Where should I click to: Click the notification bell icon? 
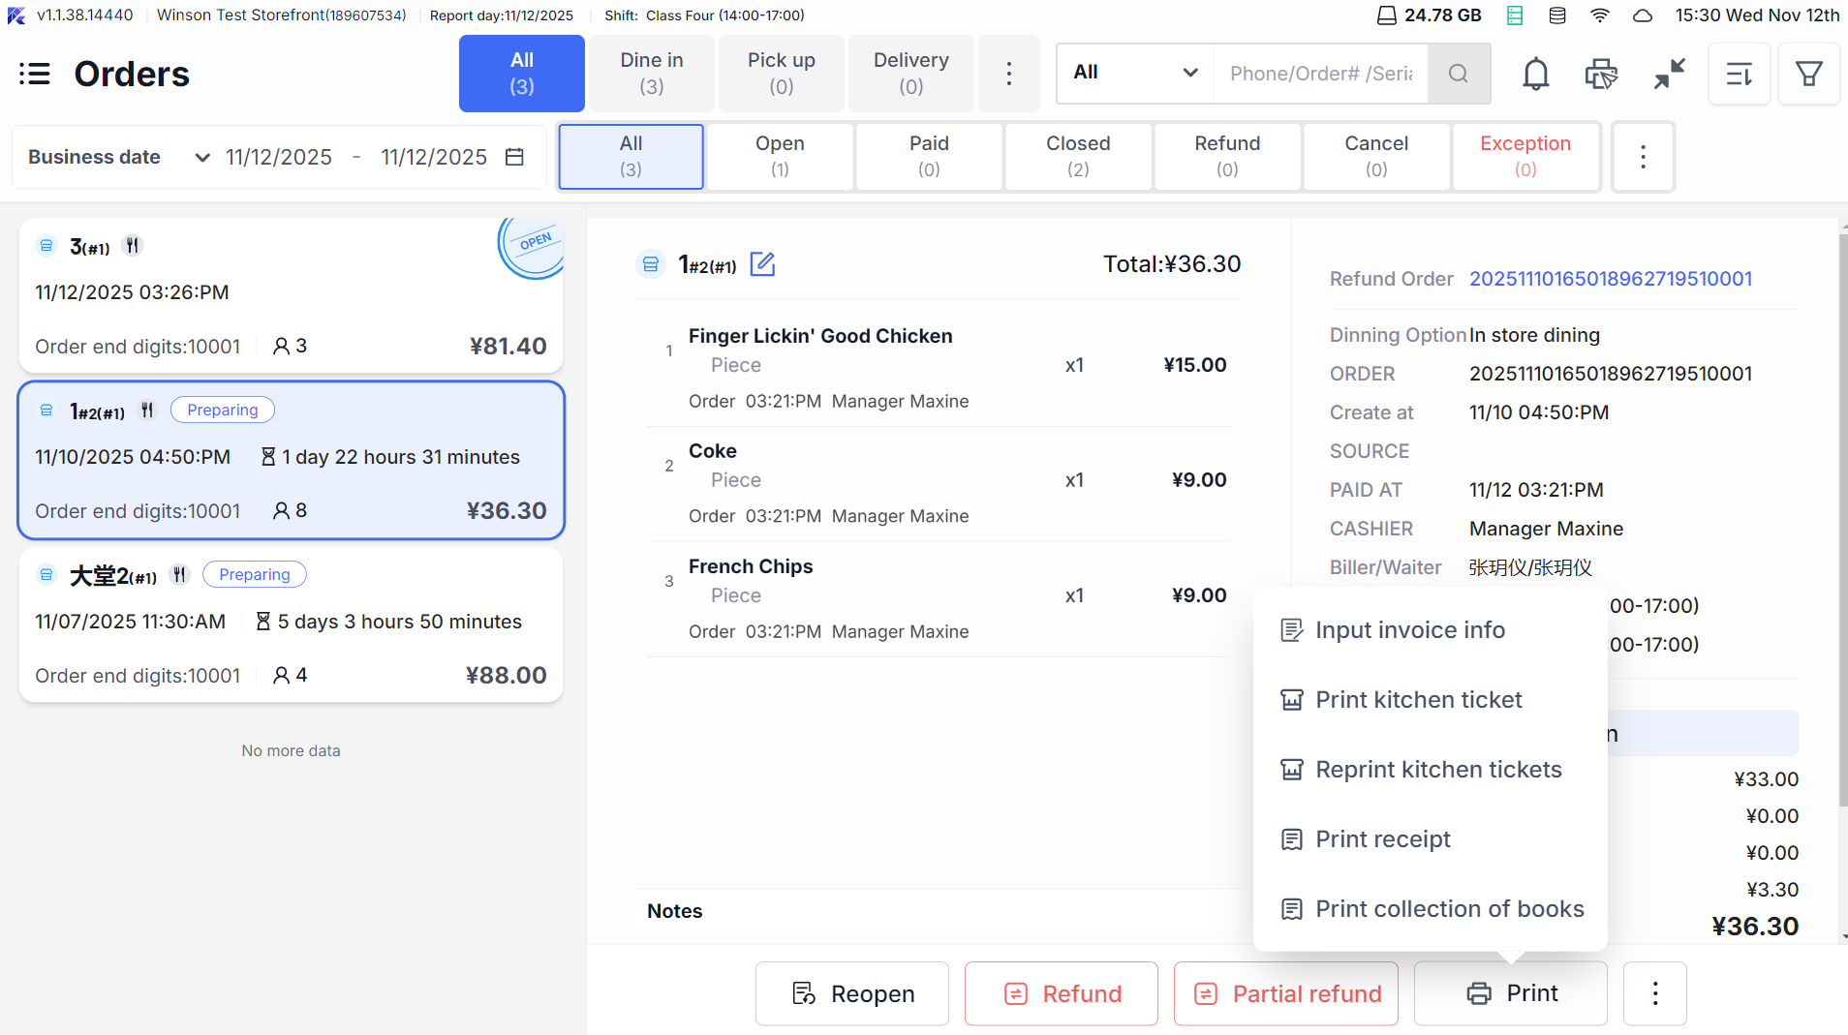1535,74
